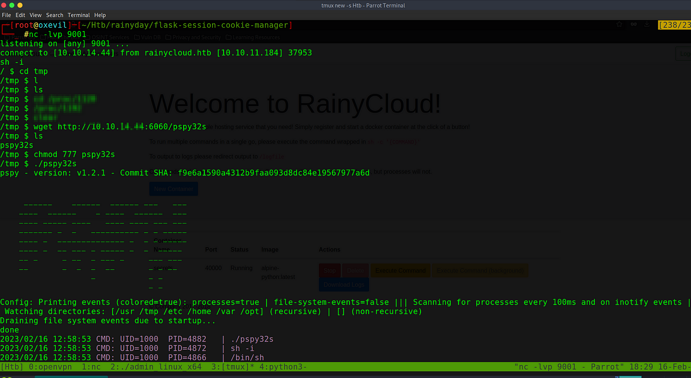Click the [238/23 tmux position indicator
This screenshot has width=691, height=378.
[x=674, y=25]
